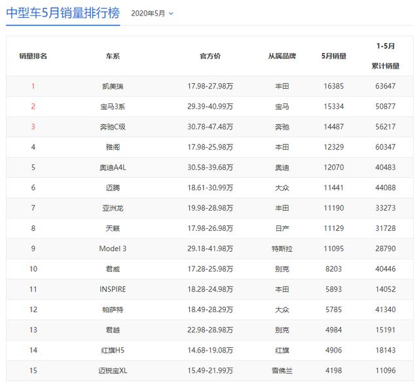
Task: Click the 宝马 brand cell
Action: click(x=282, y=107)
